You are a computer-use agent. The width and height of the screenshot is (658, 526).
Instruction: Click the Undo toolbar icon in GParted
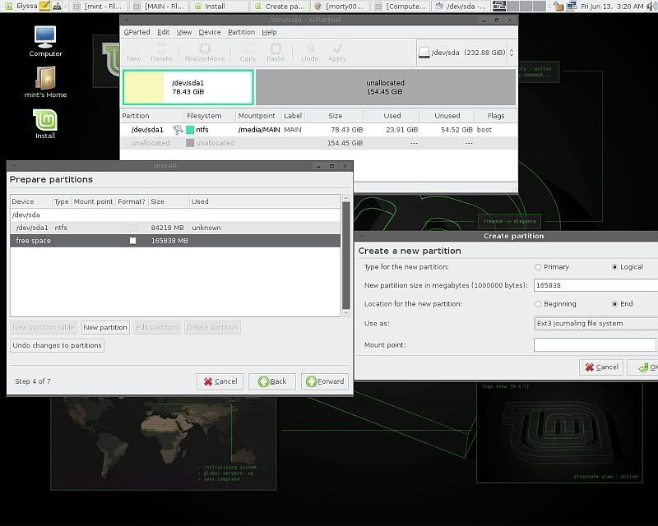click(310, 53)
